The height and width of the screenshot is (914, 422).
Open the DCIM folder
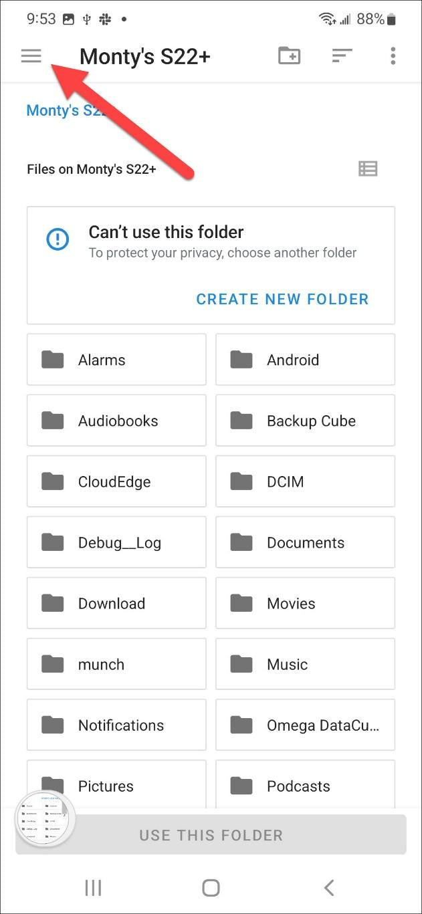click(x=305, y=481)
